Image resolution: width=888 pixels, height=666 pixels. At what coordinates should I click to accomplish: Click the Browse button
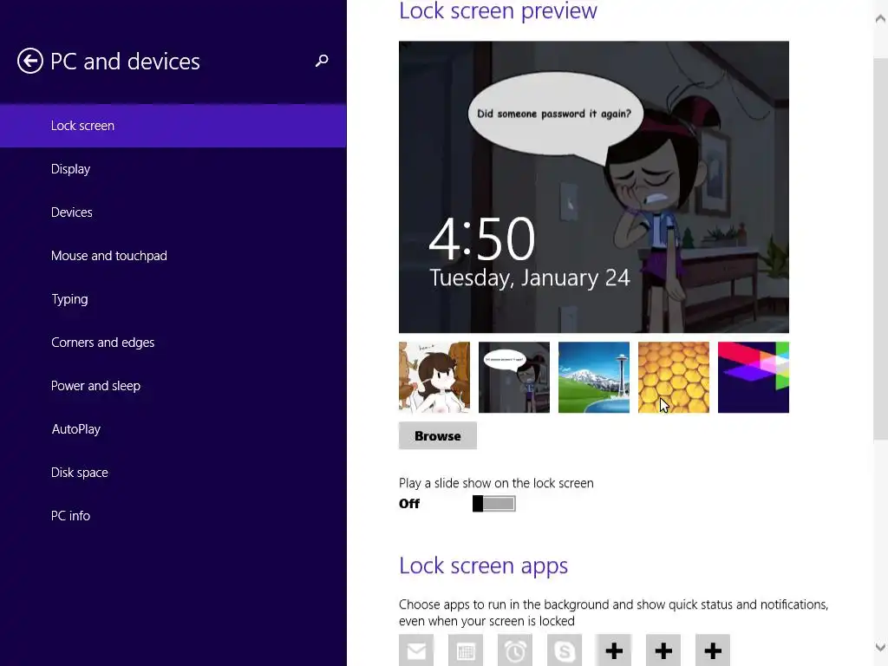pyautogui.click(x=437, y=435)
